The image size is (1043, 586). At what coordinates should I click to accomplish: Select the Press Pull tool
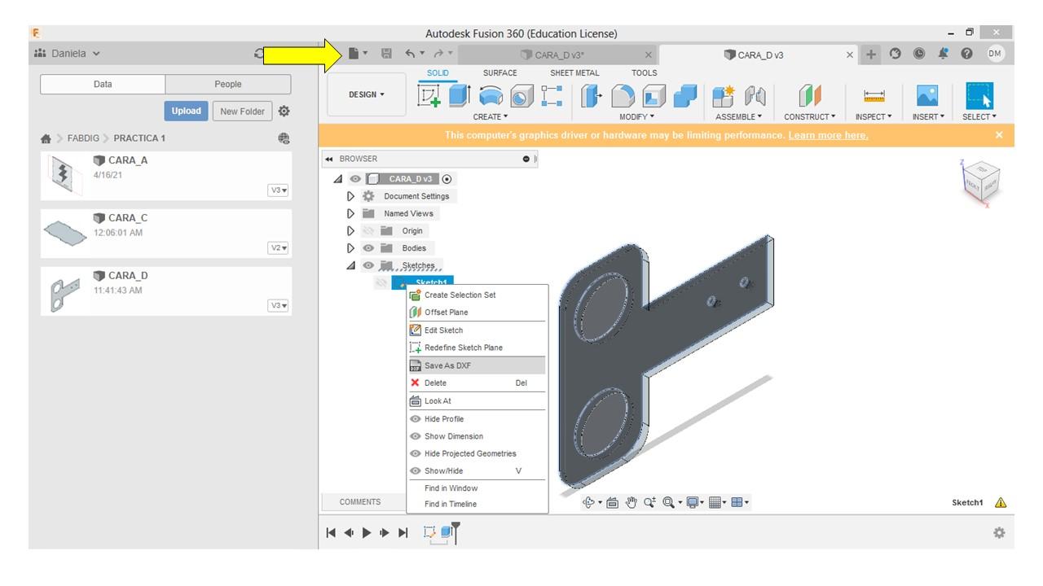point(592,96)
